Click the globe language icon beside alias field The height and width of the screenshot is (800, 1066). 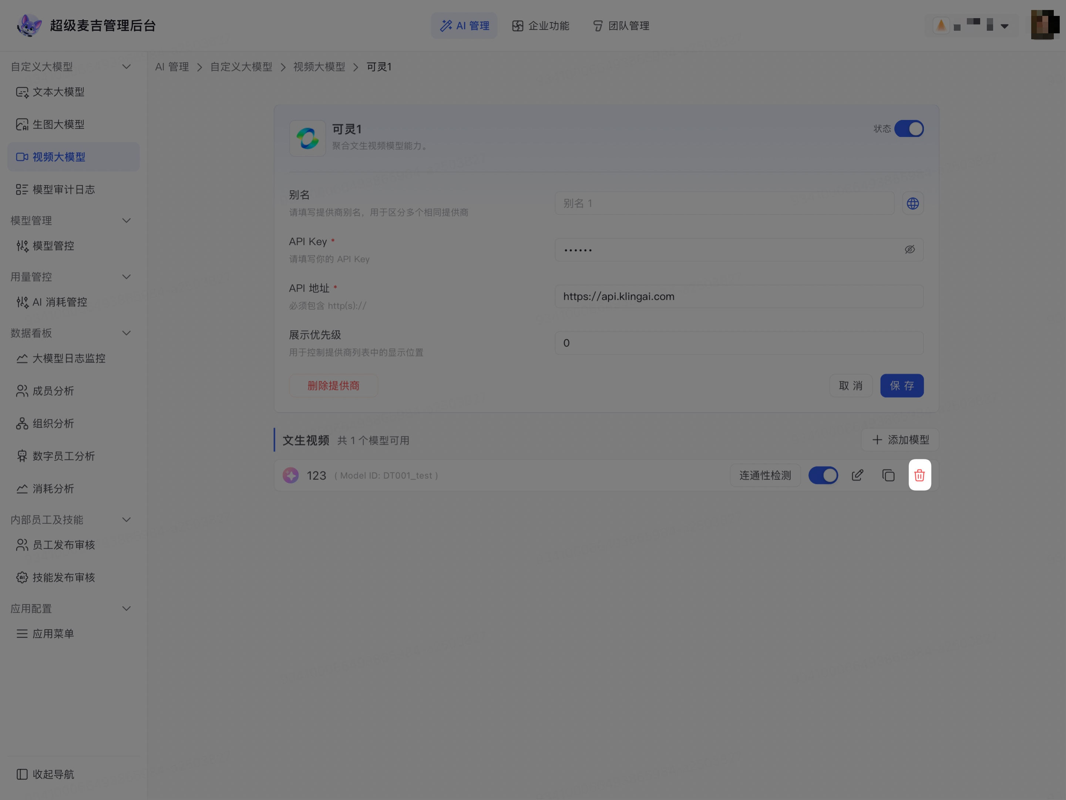(912, 204)
